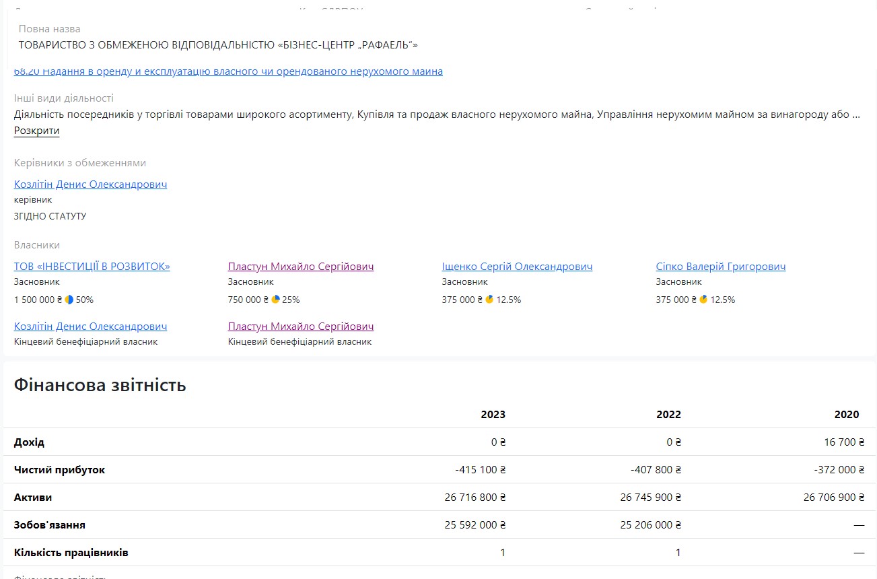877x579 pixels.
Task: Click pie icon under Сіпко Валерій Григорович
Action: coord(703,300)
